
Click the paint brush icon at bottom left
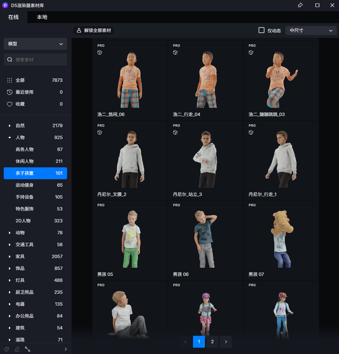pyautogui.click(x=7, y=349)
